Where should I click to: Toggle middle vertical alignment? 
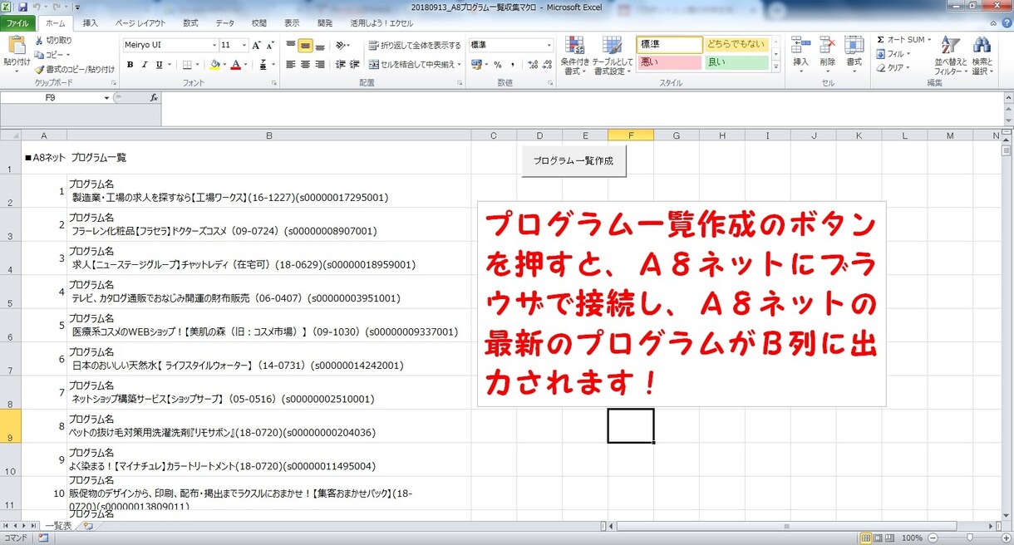pyautogui.click(x=305, y=46)
